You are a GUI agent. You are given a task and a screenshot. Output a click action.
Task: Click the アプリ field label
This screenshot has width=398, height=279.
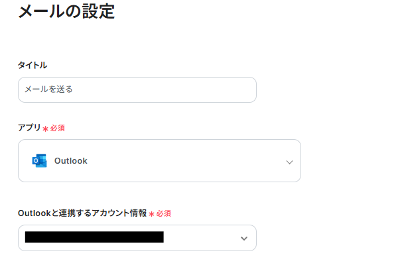(29, 127)
